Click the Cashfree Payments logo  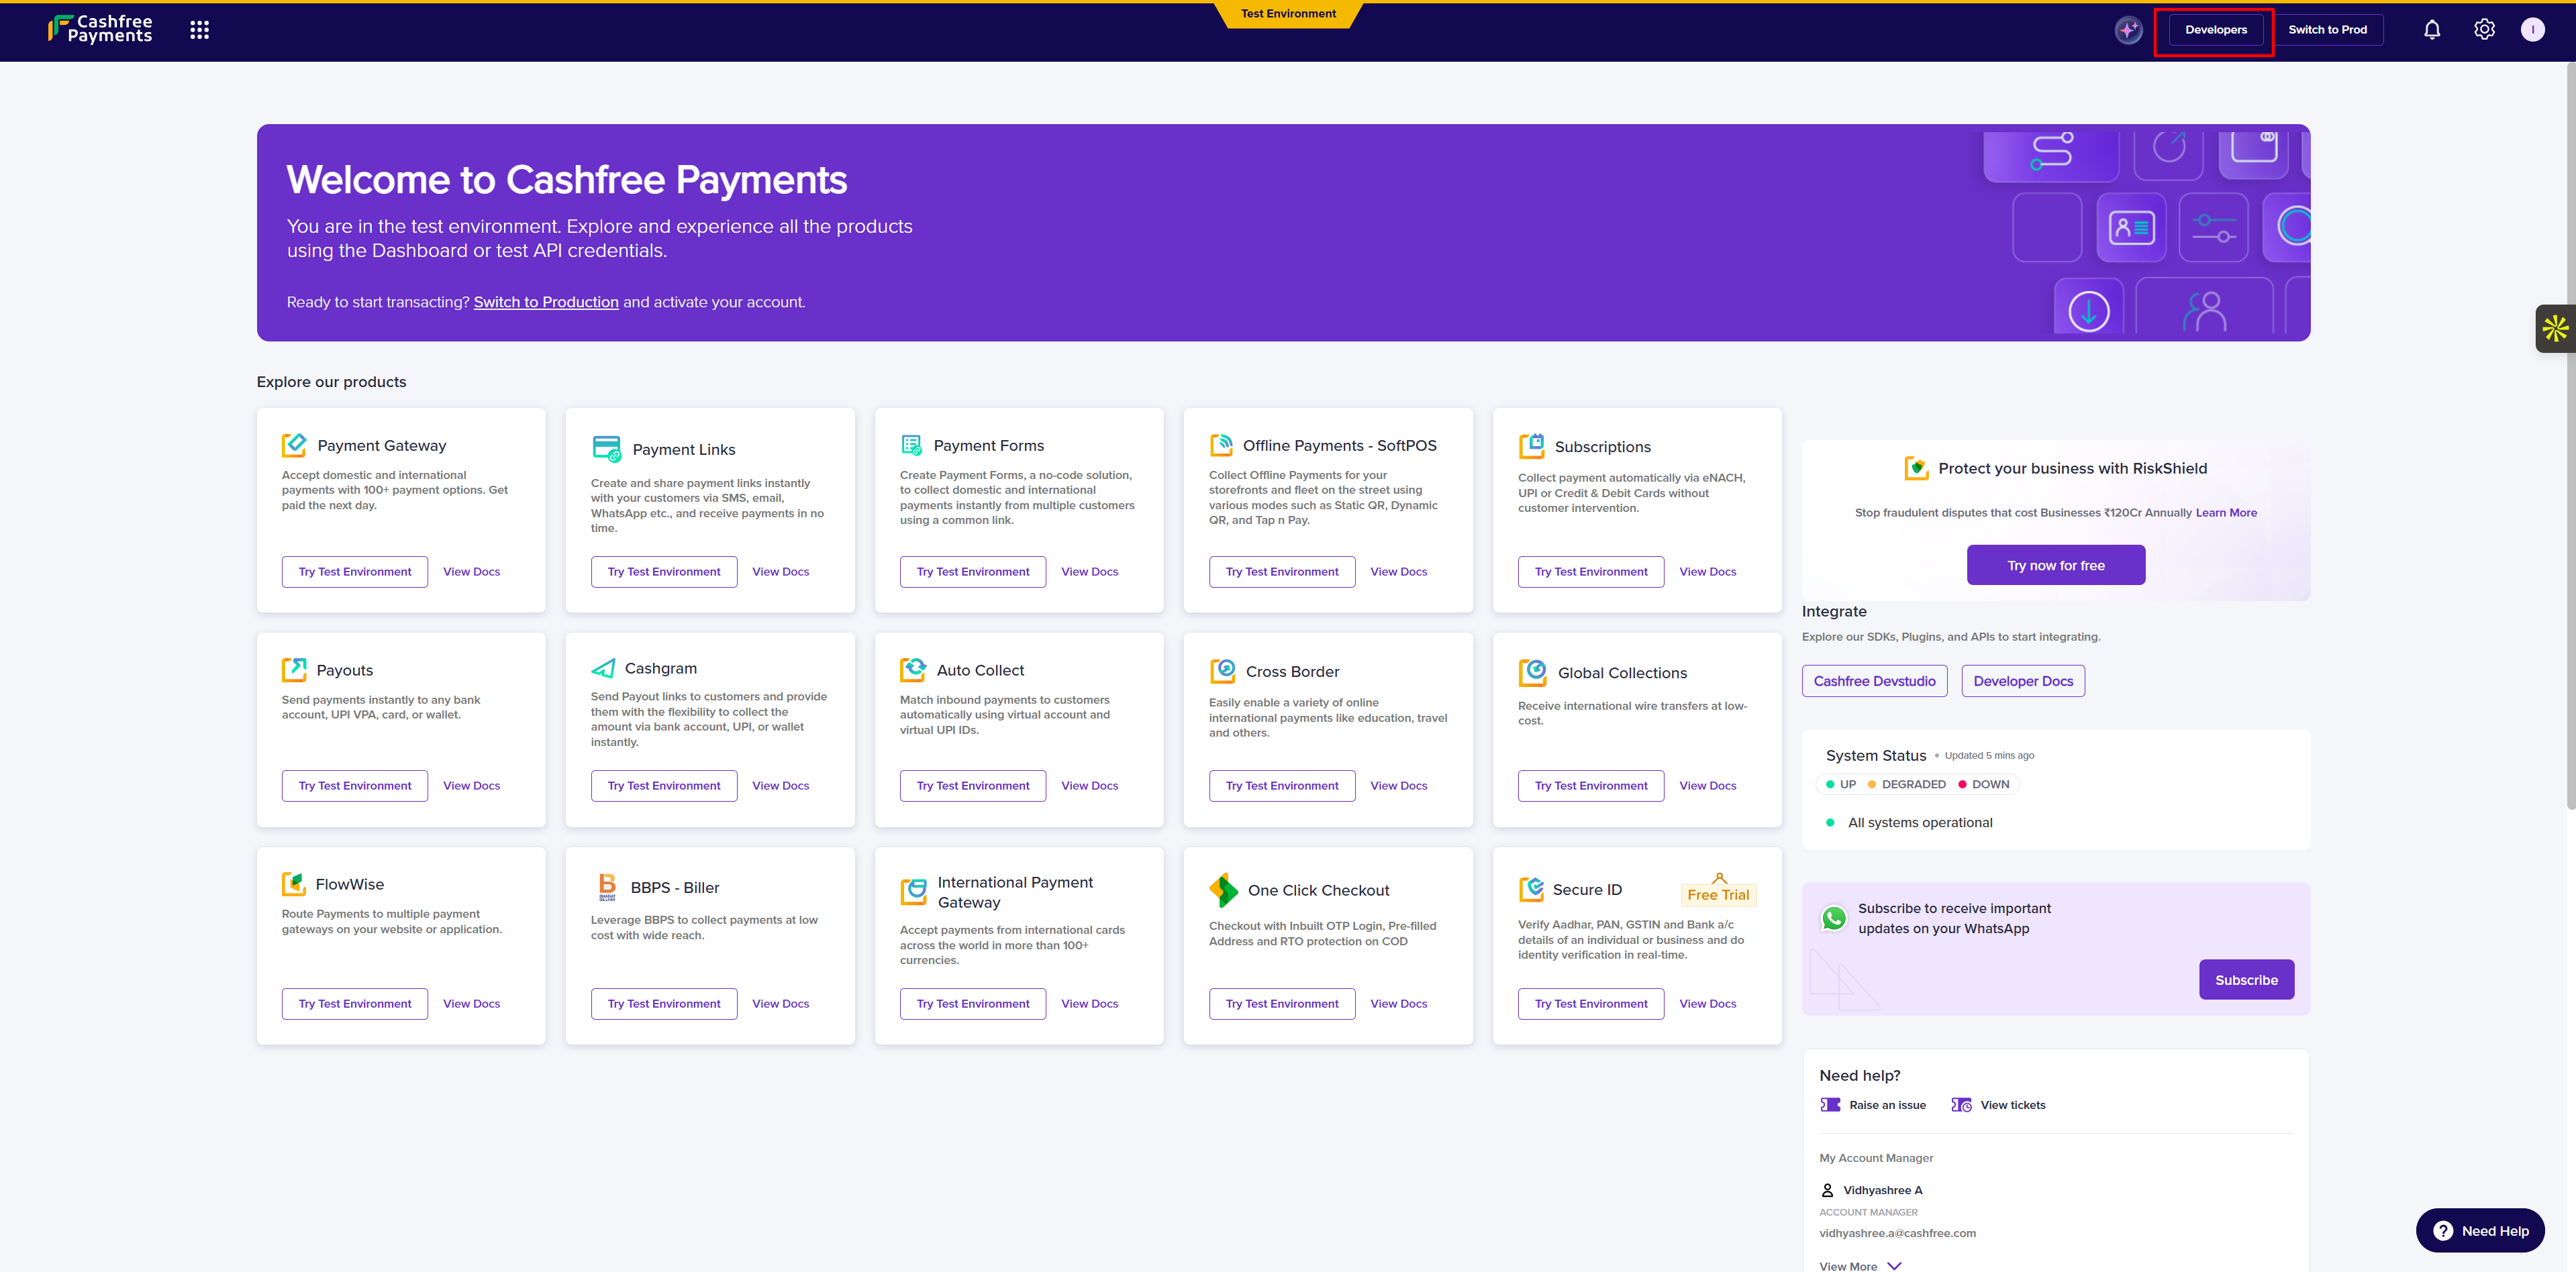pyautogui.click(x=100, y=29)
